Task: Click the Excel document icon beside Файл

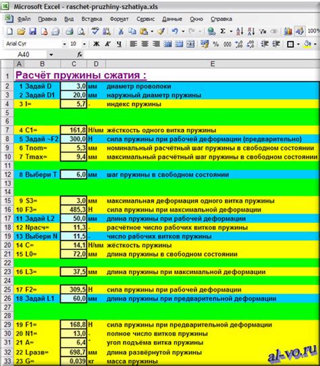Action: (x=9, y=19)
